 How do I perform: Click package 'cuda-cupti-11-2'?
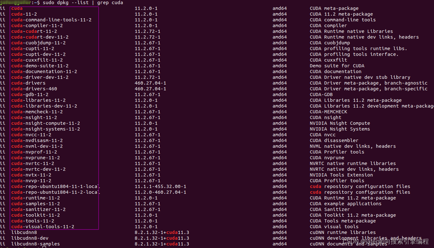[33, 49]
